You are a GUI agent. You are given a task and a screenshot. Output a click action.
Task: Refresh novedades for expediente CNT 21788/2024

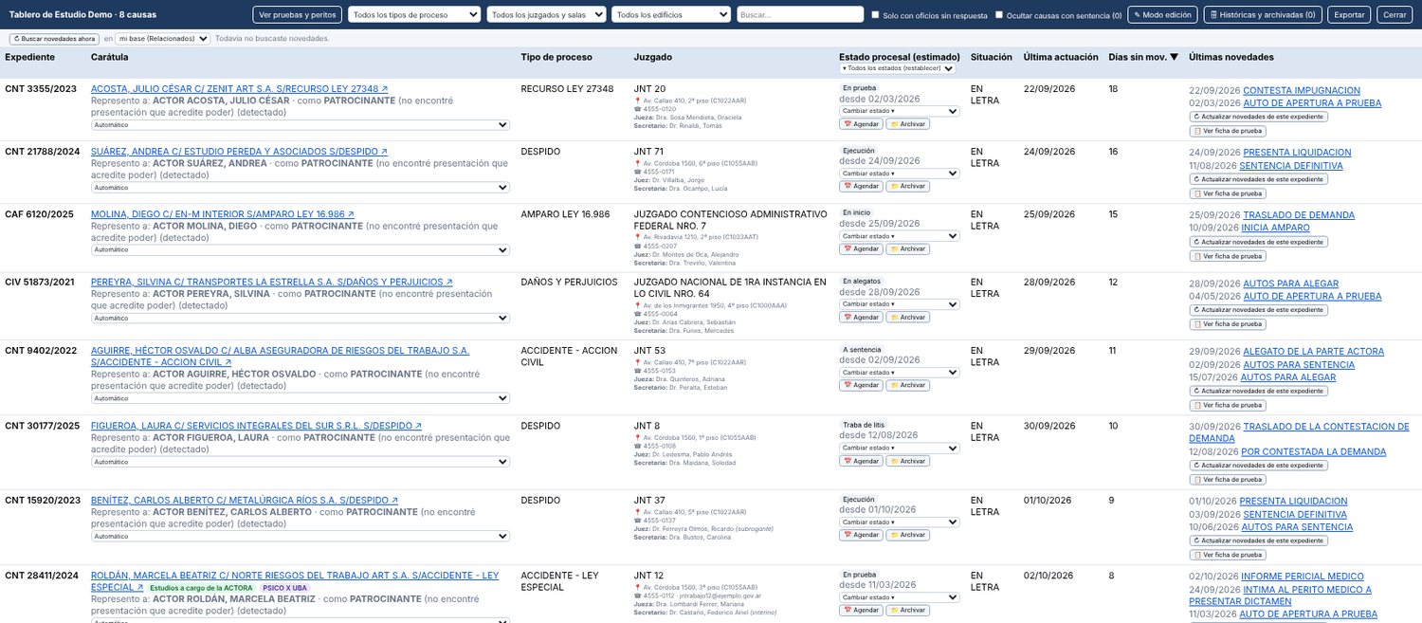pos(1258,179)
